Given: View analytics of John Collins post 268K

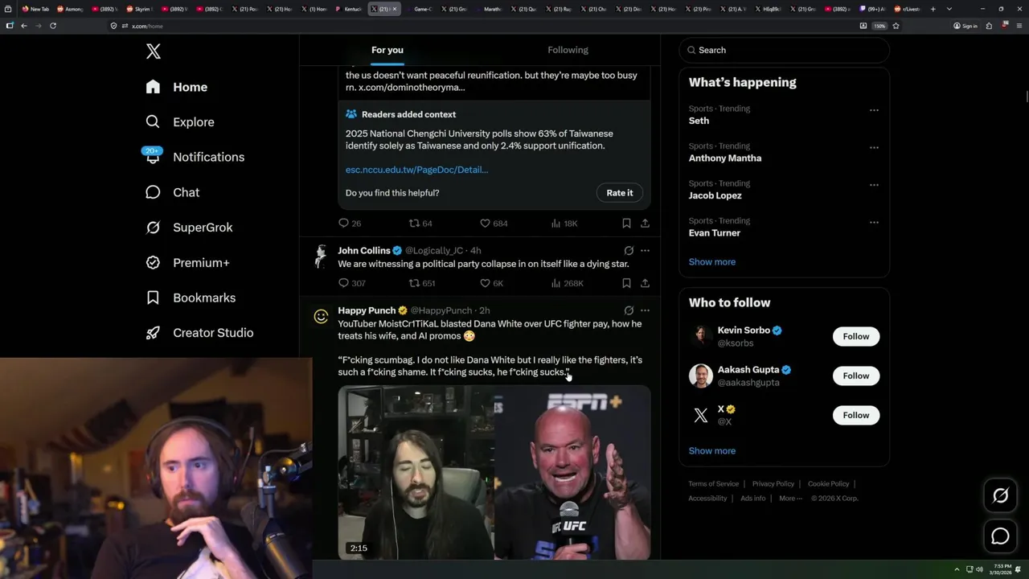Looking at the screenshot, I should (567, 283).
